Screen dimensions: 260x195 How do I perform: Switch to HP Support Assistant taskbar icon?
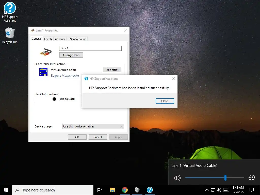[150, 190]
